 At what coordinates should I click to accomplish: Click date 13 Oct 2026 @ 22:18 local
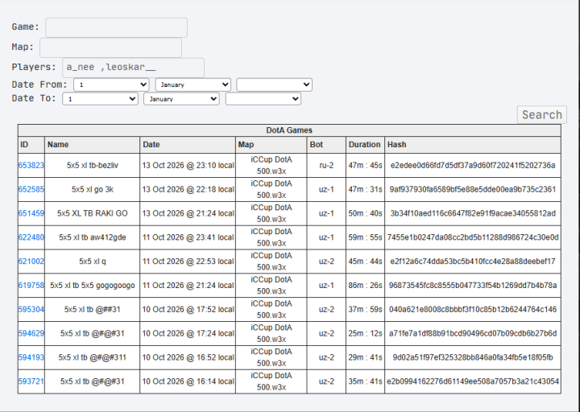point(188,190)
